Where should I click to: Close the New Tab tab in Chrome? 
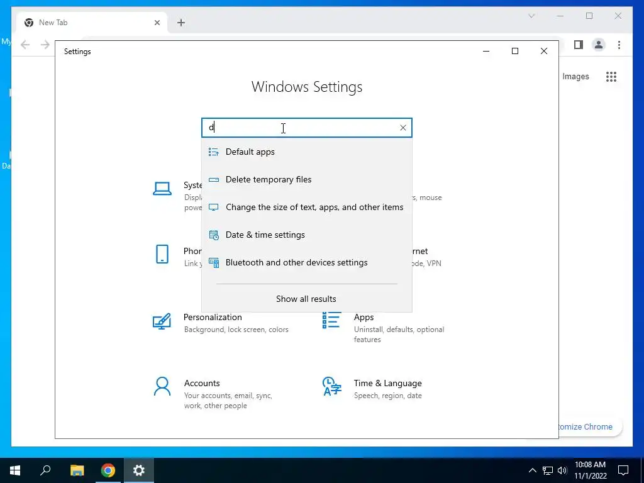coord(157,23)
